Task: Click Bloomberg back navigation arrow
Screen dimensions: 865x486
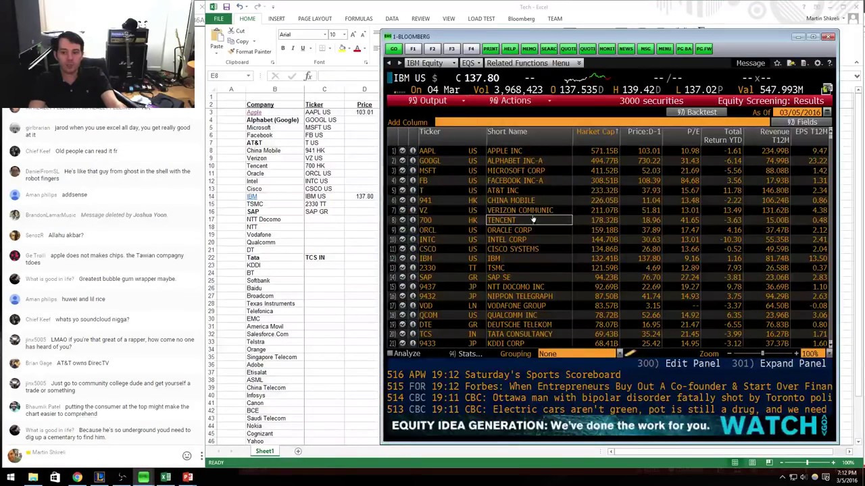Action: tap(389, 63)
